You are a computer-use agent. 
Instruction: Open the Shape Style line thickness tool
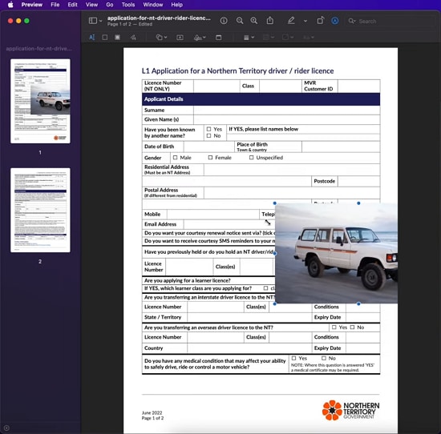coord(246,38)
